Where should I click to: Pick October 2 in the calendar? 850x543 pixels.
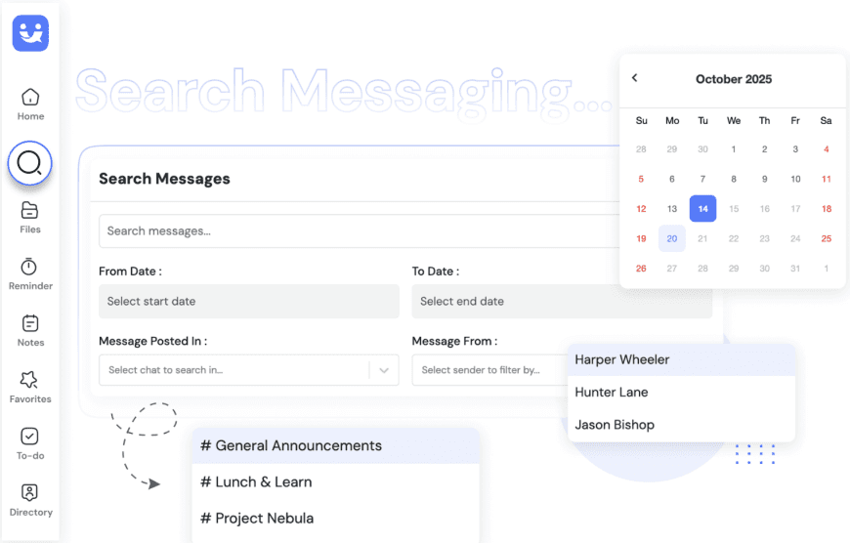(x=764, y=149)
